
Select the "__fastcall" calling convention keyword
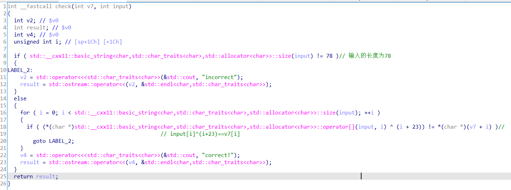pyautogui.click(x=36, y=6)
